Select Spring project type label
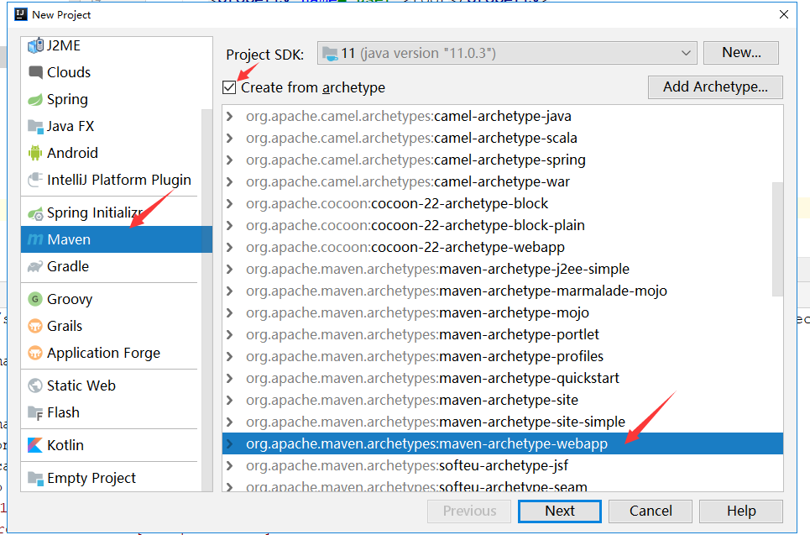This screenshot has width=810, height=535. pos(67,99)
